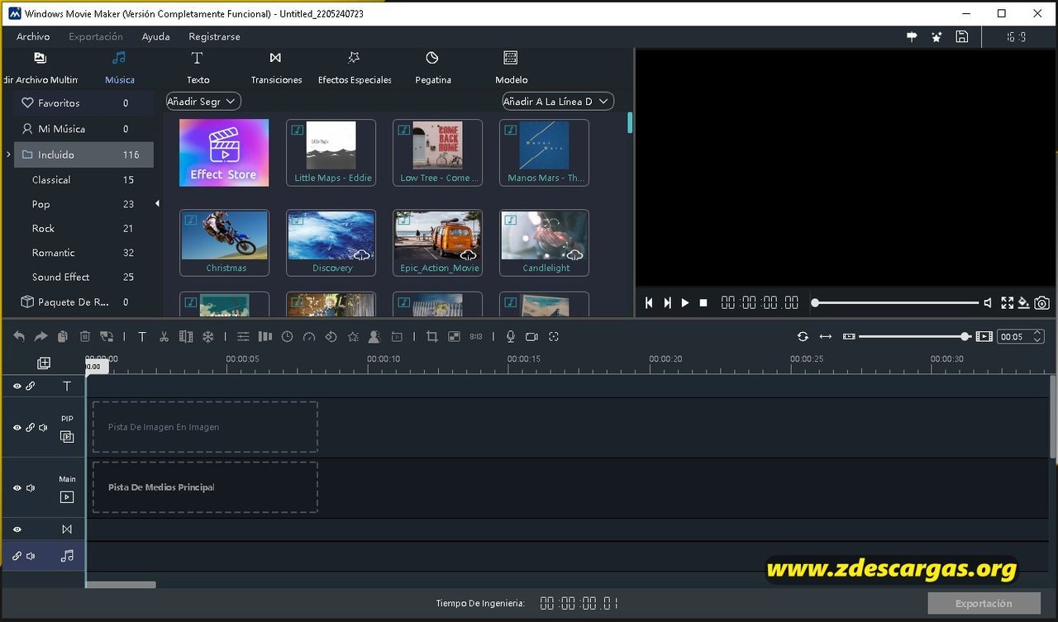
Task: Select the Little Maps - Eddie track
Action: tap(331, 153)
